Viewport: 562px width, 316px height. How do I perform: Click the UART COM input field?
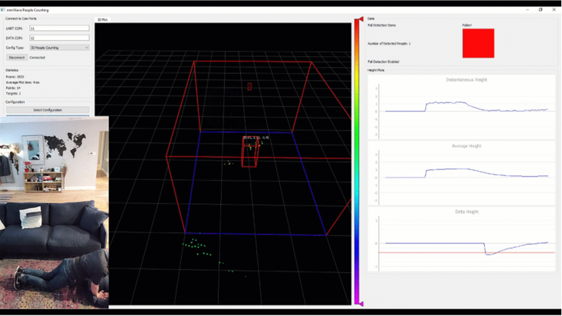click(59, 29)
